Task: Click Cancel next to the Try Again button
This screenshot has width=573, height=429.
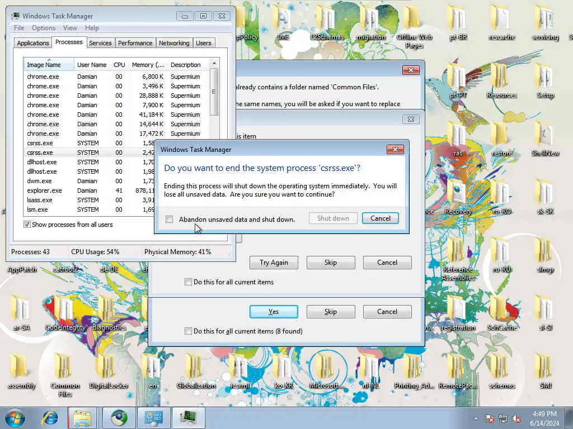Action: click(x=387, y=263)
